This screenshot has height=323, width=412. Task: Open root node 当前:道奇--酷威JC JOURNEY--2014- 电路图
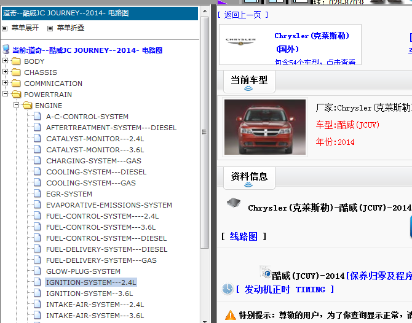pos(87,50)
